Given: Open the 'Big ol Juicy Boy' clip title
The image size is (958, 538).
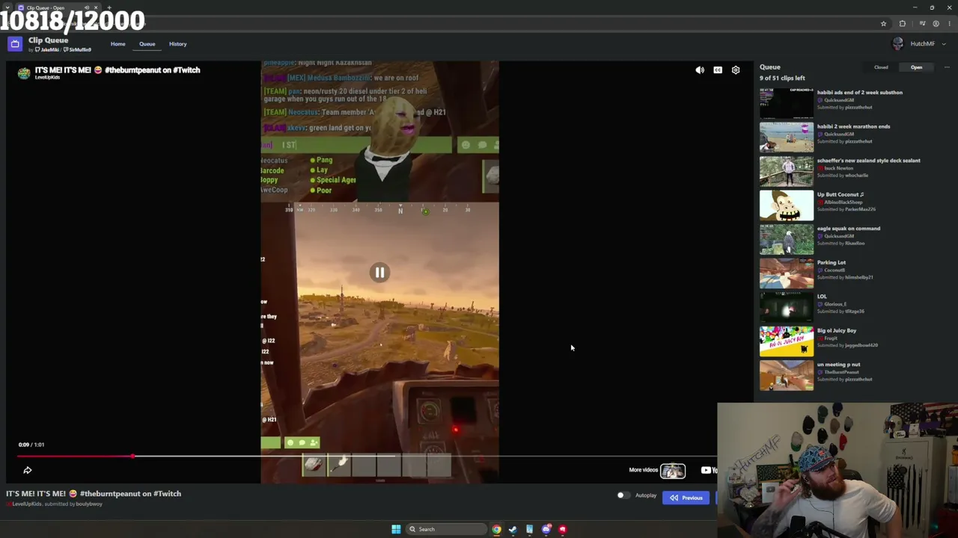Looking at the screenshot, I should (x=837, y=330).
